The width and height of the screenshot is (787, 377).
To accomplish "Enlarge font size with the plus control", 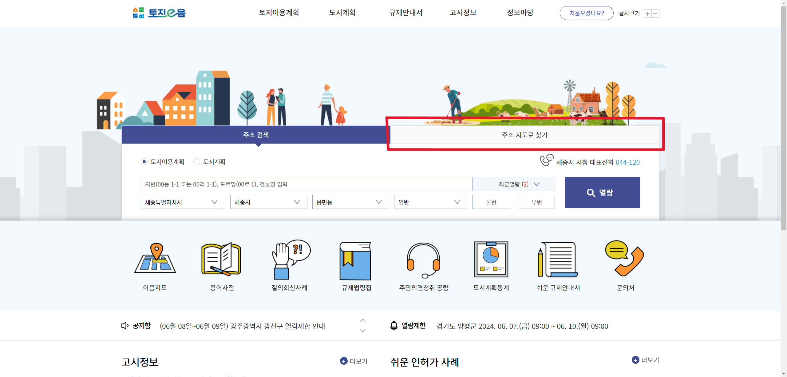I will pyautogui.click(x=648, y=13).
